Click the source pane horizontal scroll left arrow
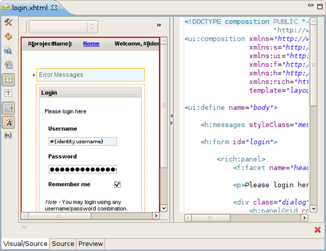 (x=188, y=217)
